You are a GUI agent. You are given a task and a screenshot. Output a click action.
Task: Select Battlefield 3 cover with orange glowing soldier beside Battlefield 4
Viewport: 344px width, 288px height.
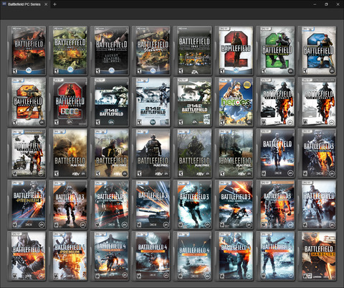coord(276,205)
